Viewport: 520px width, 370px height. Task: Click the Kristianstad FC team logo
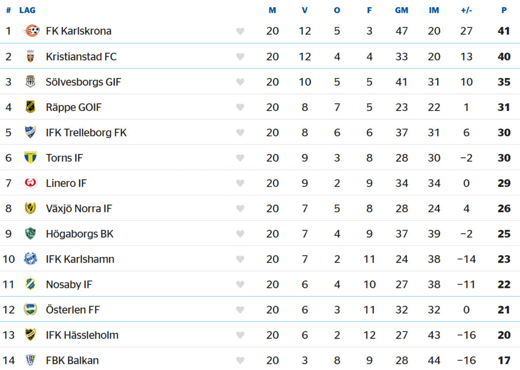click(30, 56)
